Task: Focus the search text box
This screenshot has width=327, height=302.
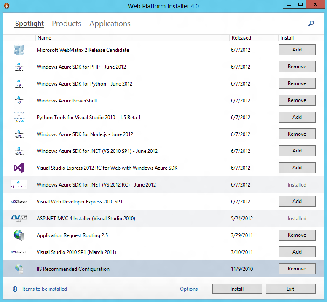Action: pyautogui.click(x=272, y=23)
